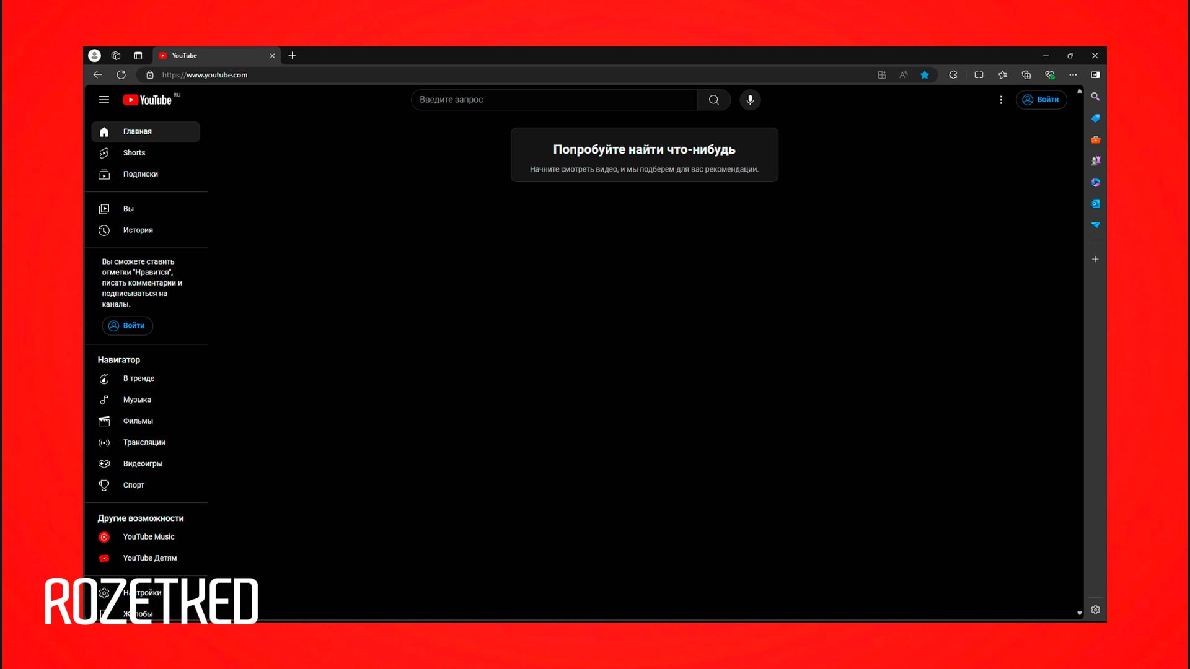Viewport: 1190px width, 669px height.
Task: Select В тренде in Навигатор
Action: point(138,378)
